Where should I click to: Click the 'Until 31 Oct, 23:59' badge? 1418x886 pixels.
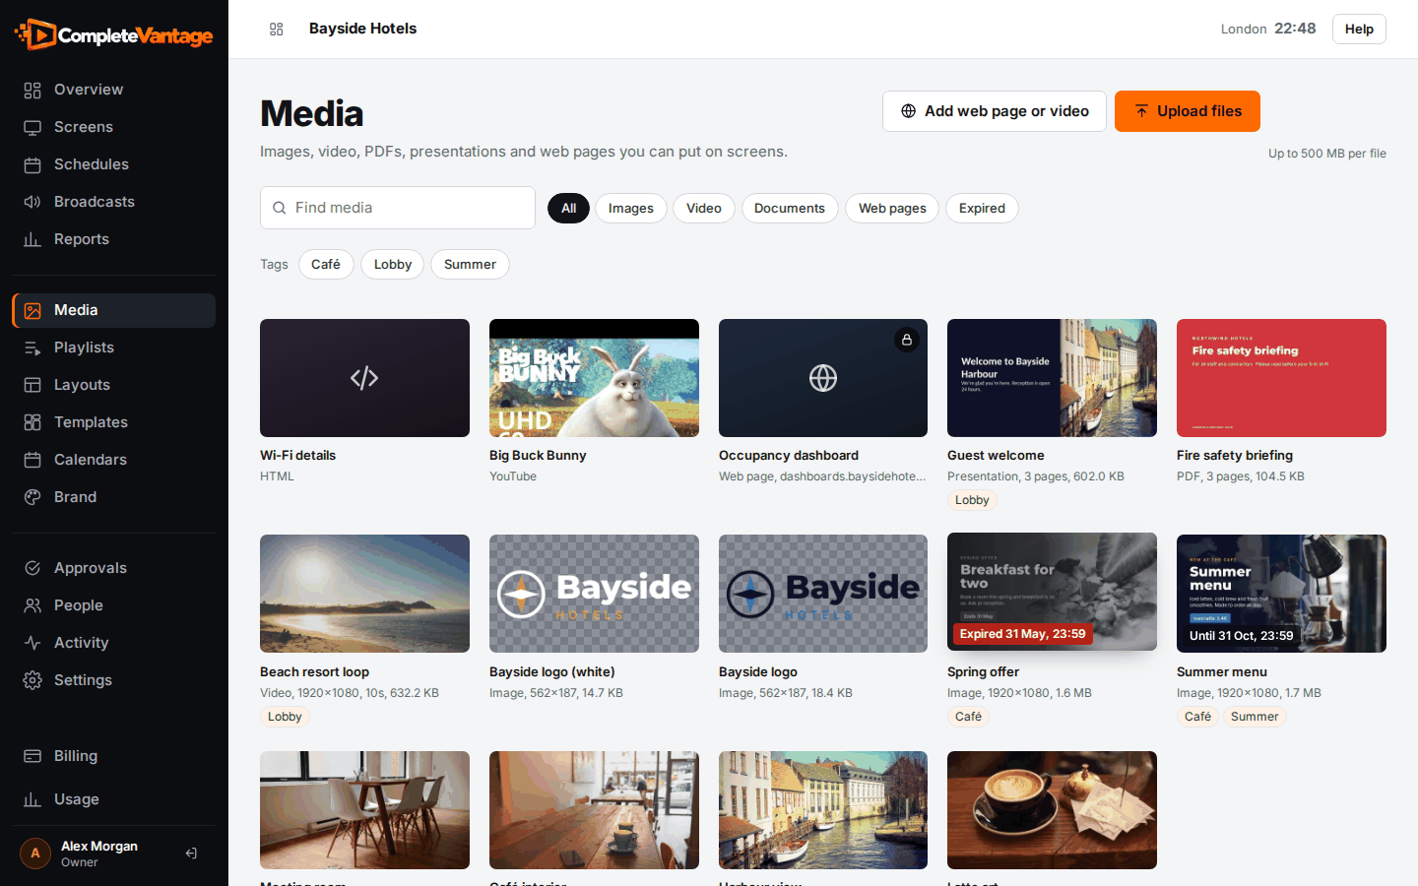(1241, 636)
